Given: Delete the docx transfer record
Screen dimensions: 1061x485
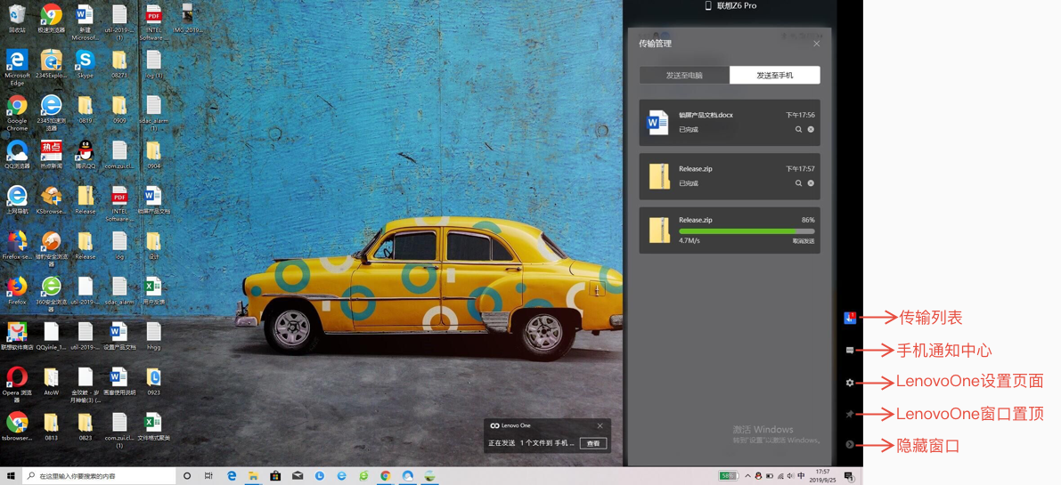Looking at the screenshot, I should pos(811,130).
